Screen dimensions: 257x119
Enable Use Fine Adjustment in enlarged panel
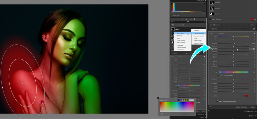tap(218, 76)
